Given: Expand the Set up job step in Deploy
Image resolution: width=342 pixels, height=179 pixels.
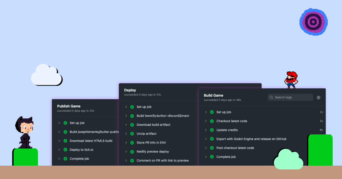Looking at the screenshot, I should coord(126,107).
